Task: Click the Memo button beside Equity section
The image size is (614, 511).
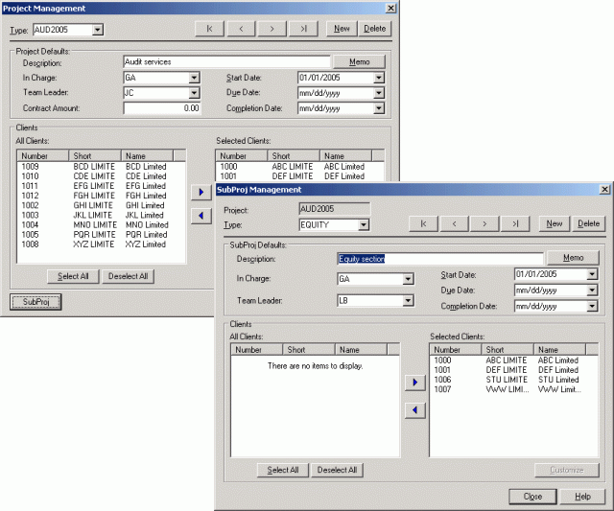Action: tap(573, 258)
